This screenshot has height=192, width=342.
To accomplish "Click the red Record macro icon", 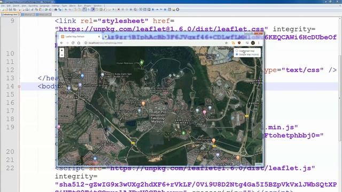I will point(119,10).
